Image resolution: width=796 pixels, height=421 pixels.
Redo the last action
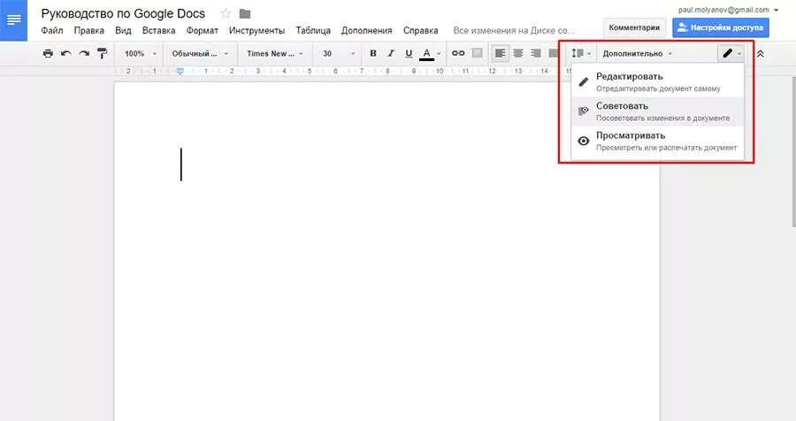(84, 53)
